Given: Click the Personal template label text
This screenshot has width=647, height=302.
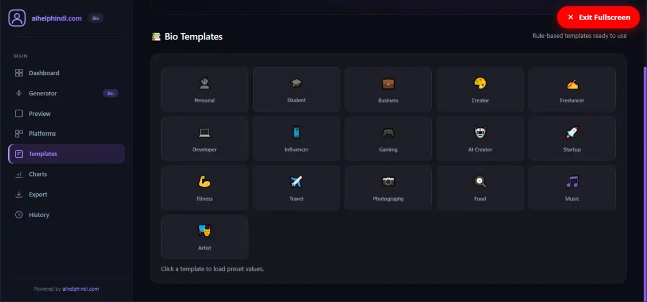Looking at the screenshot, I should coord(204,101).
